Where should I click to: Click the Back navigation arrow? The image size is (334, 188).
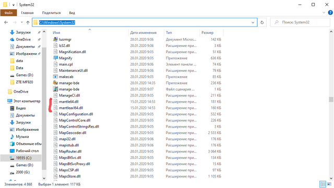click(6, 22)
